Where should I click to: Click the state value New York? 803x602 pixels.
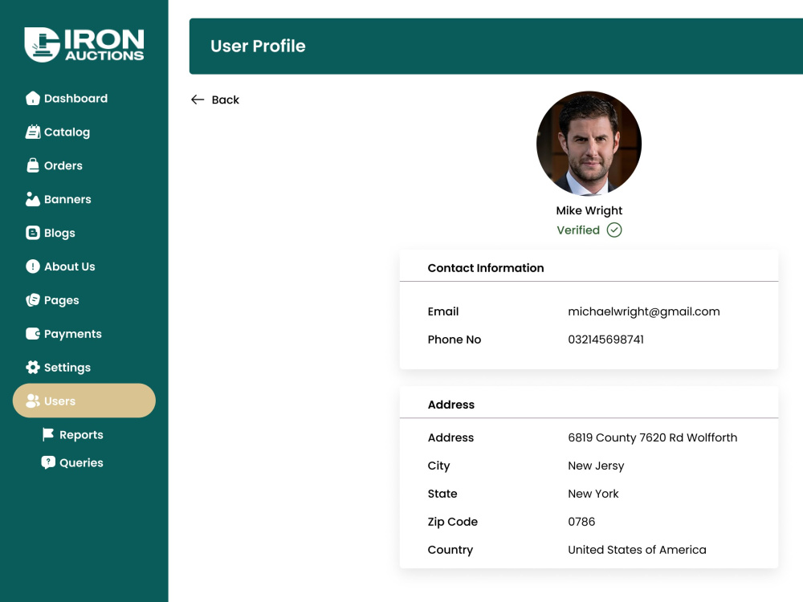point(593,494)
